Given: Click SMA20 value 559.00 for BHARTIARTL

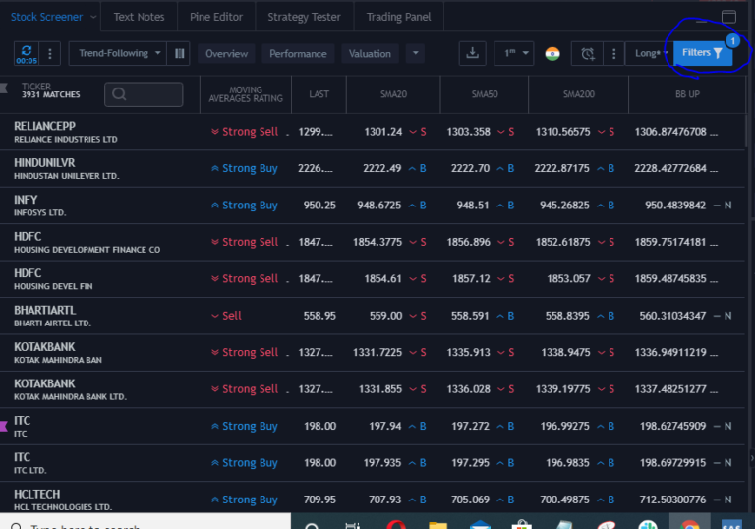Looking at the screenshot, I should pos(385,316).
